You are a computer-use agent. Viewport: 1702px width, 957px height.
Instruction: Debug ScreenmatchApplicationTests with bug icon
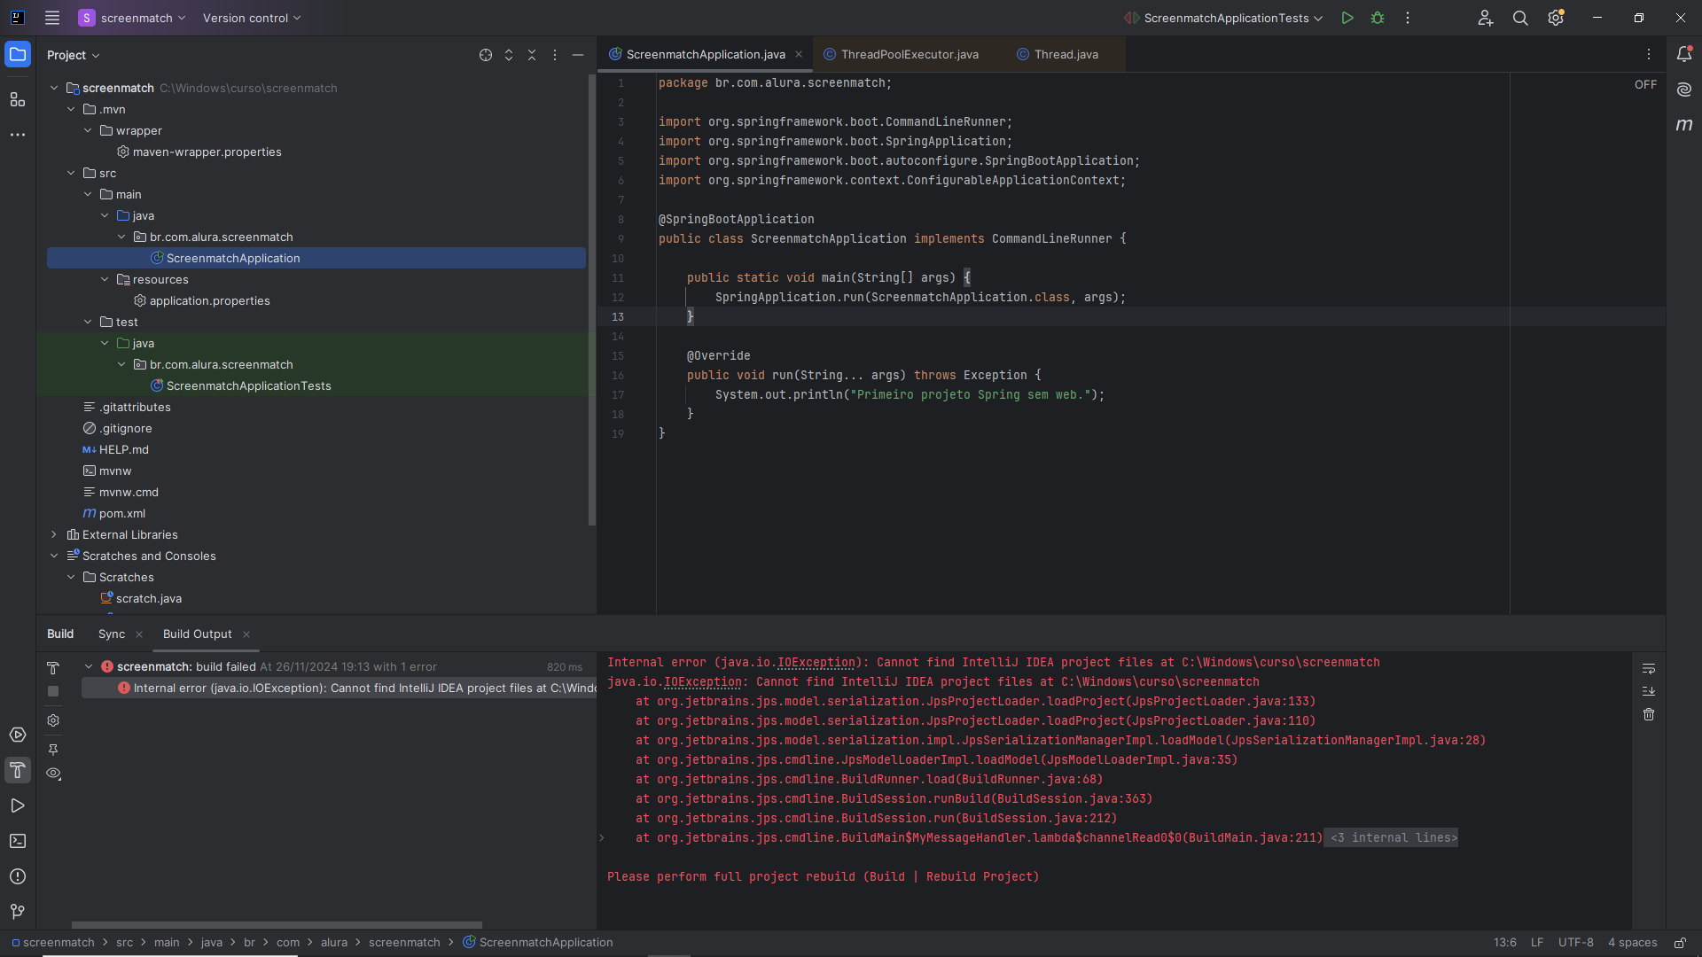pyautogui.click(x=1378, y=18)
